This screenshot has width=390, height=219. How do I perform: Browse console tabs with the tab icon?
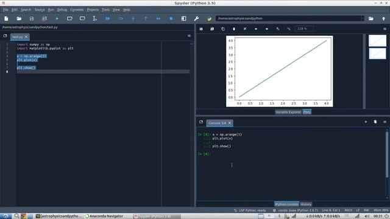(201, 122)
